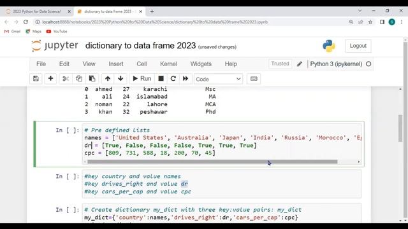Click the Logout button

358,46
